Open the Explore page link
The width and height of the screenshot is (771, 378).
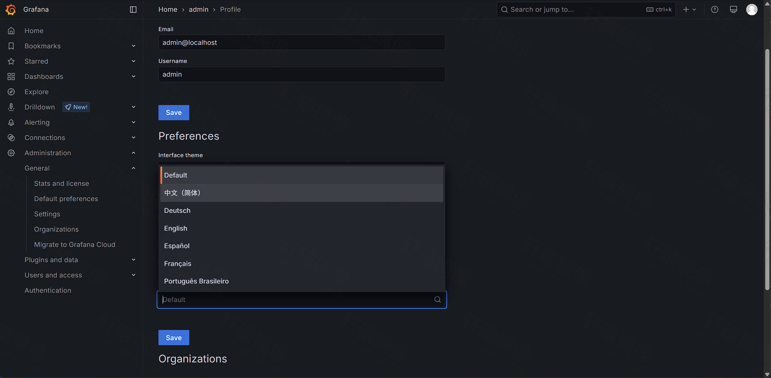tap(37, 92)
